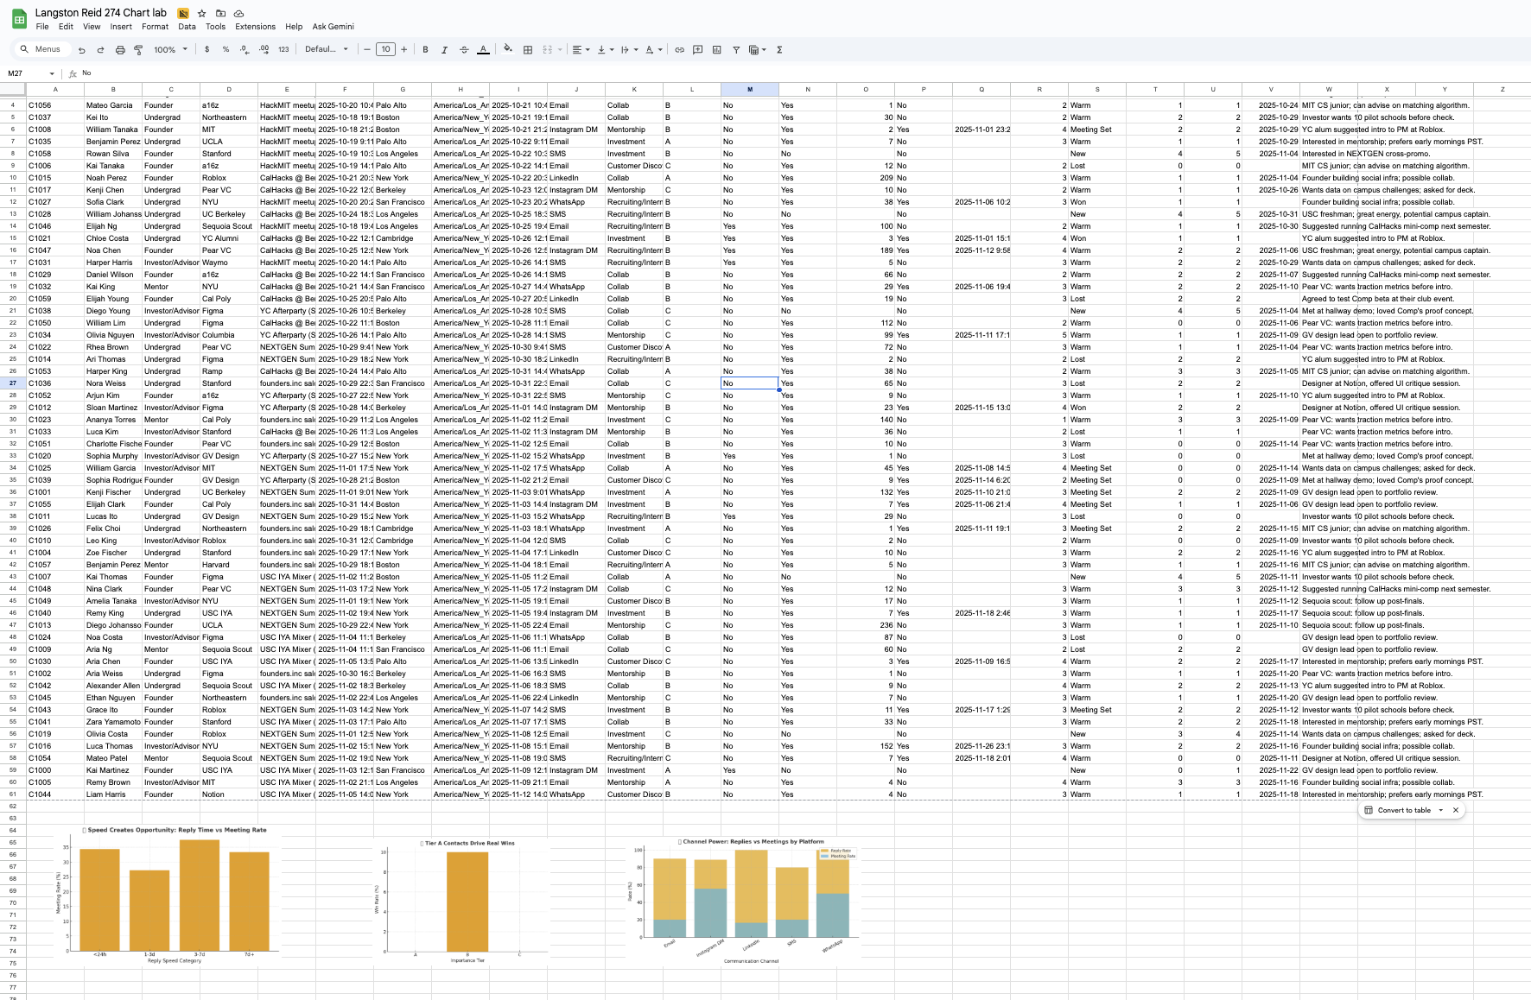Viewport: 1531px width, 1000px height.
Task: Toggle italic formatting
Action: (x=444, y=49)
